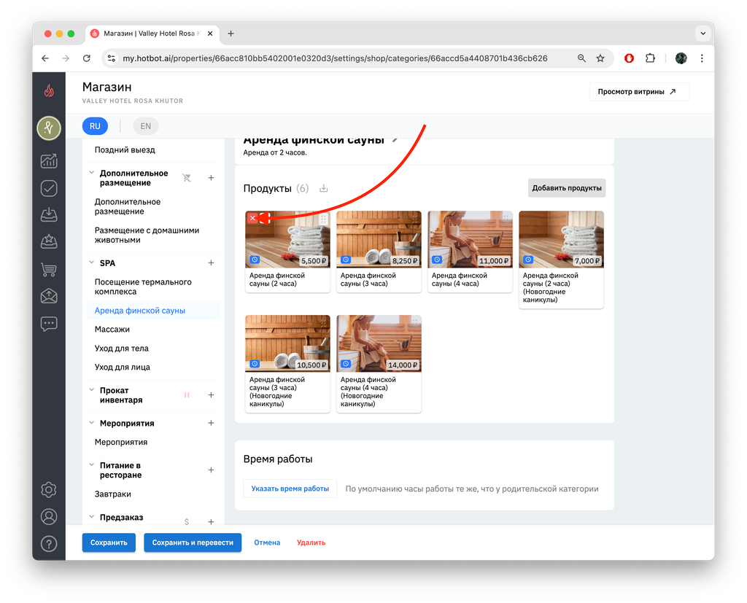
Task: Reload the page in Chrome
Action: pyautogui.click(x=86, y=58)
